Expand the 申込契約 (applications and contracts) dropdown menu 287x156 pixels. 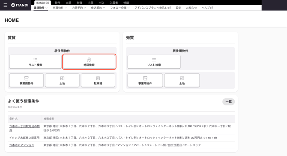(x=98, y=8)
